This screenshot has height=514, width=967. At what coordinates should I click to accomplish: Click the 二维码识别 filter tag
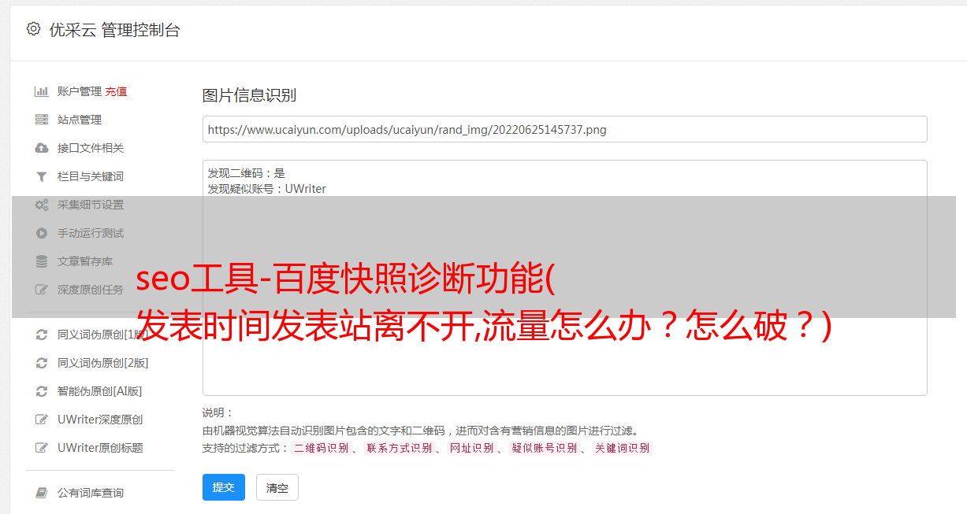click(x=321, y=448)
